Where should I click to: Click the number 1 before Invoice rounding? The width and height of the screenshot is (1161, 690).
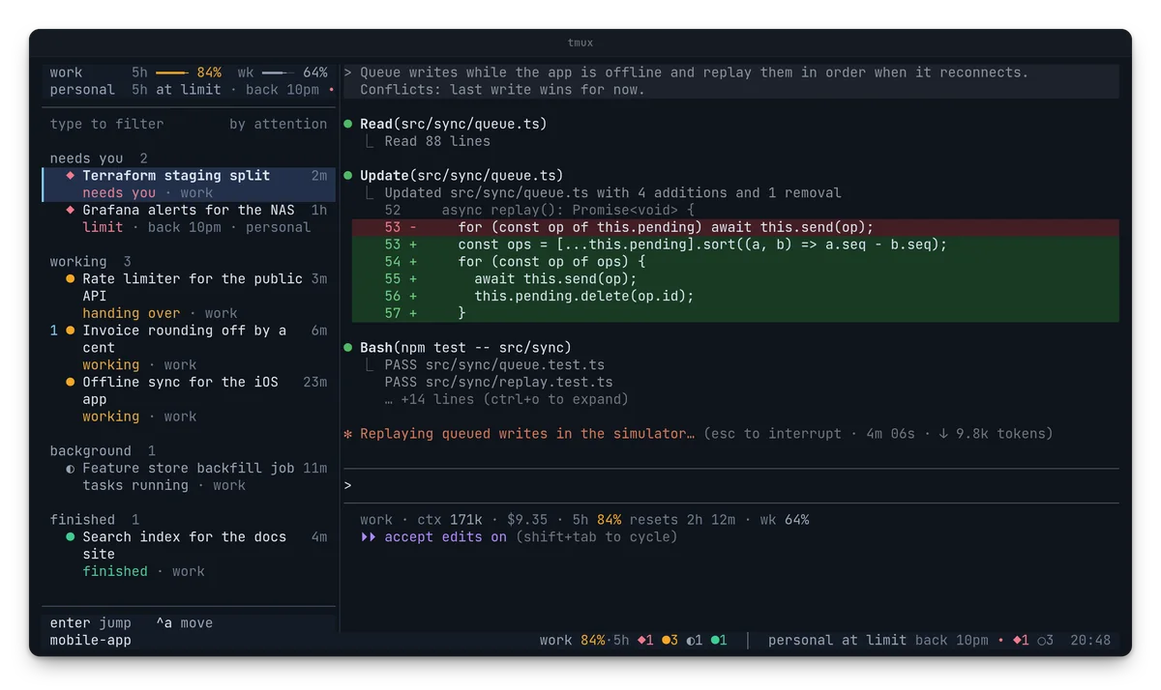click(54, 331)
